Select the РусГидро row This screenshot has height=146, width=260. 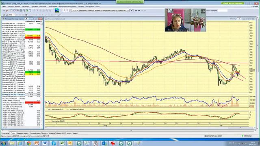point(21,70)
